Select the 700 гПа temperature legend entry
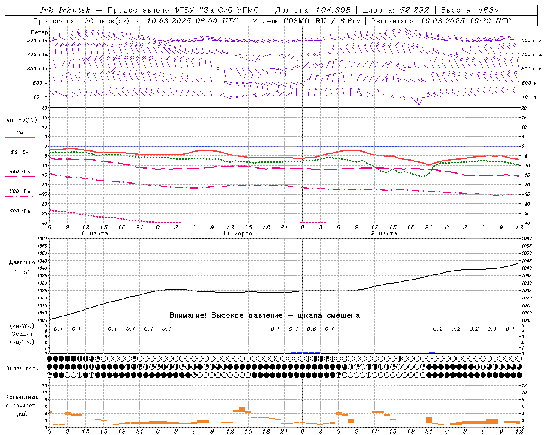The width and height of the screenshot is (544, 435). point(20,193)
